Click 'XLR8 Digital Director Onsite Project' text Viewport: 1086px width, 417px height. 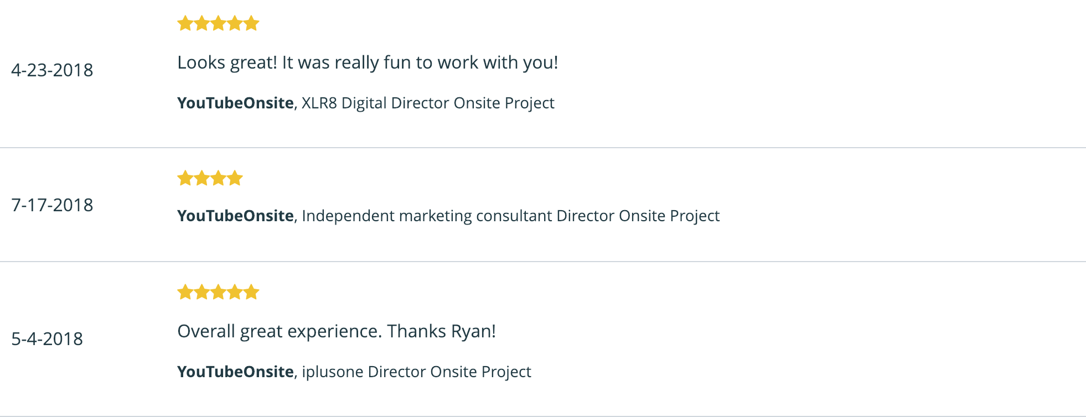tap(428, 103)
